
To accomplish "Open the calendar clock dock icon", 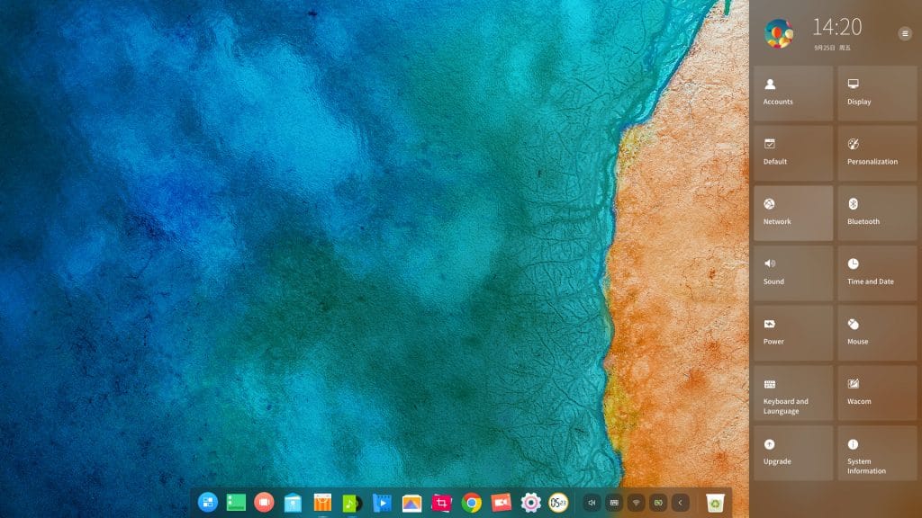I will pos(558,503).
